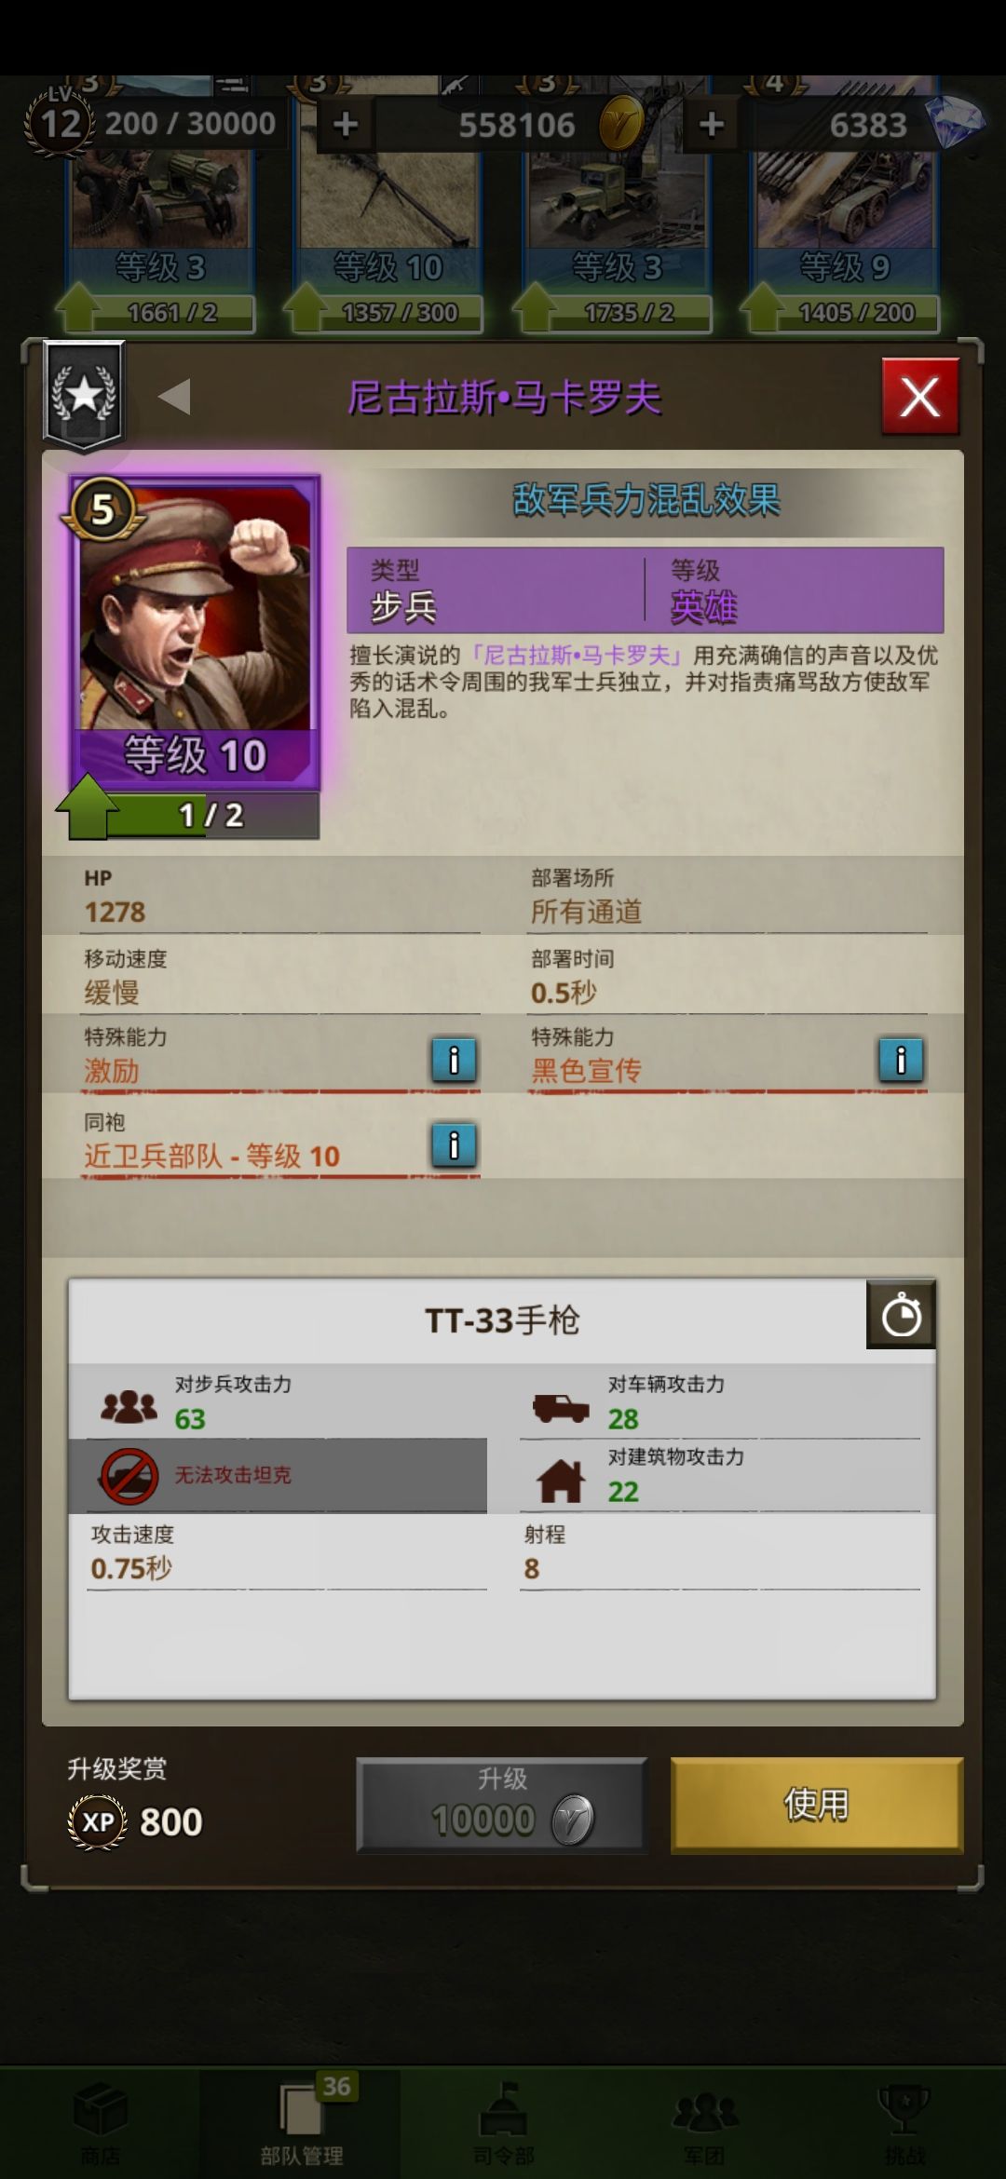Click the 使用 button

[x=817, y=1804]
